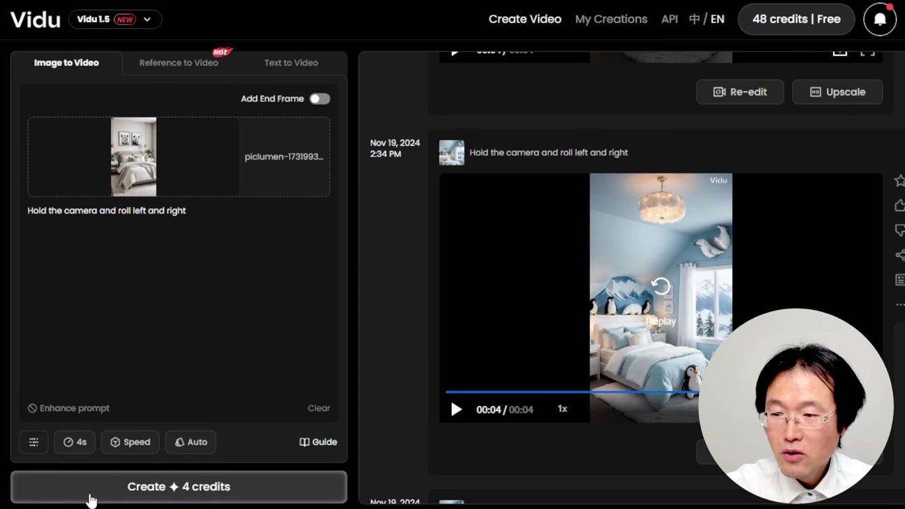Click the prompt text above video

548,153
